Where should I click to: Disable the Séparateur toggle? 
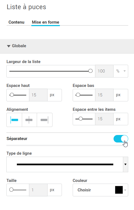click(x=121, y=139)
